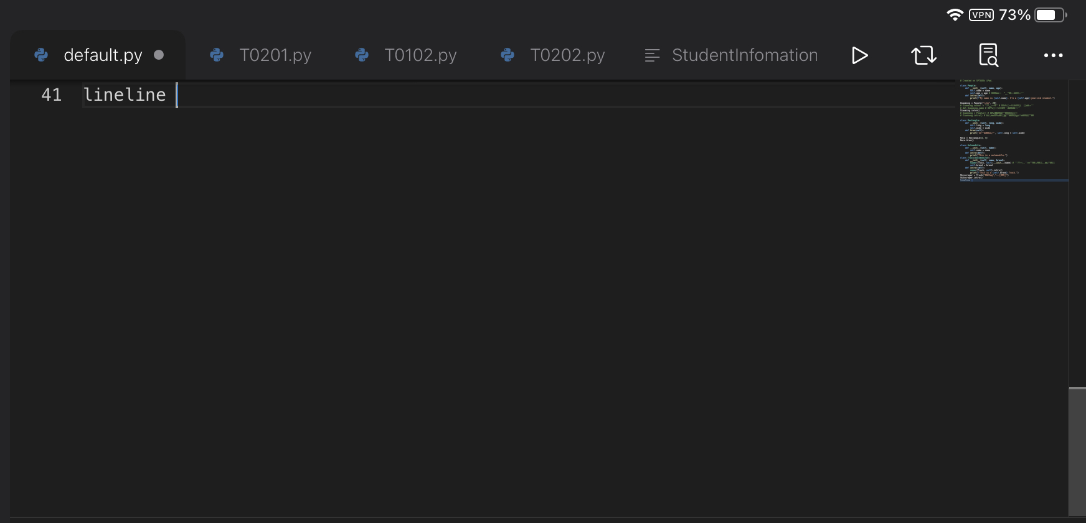Click the Python icon beside T0201.py

217,55
